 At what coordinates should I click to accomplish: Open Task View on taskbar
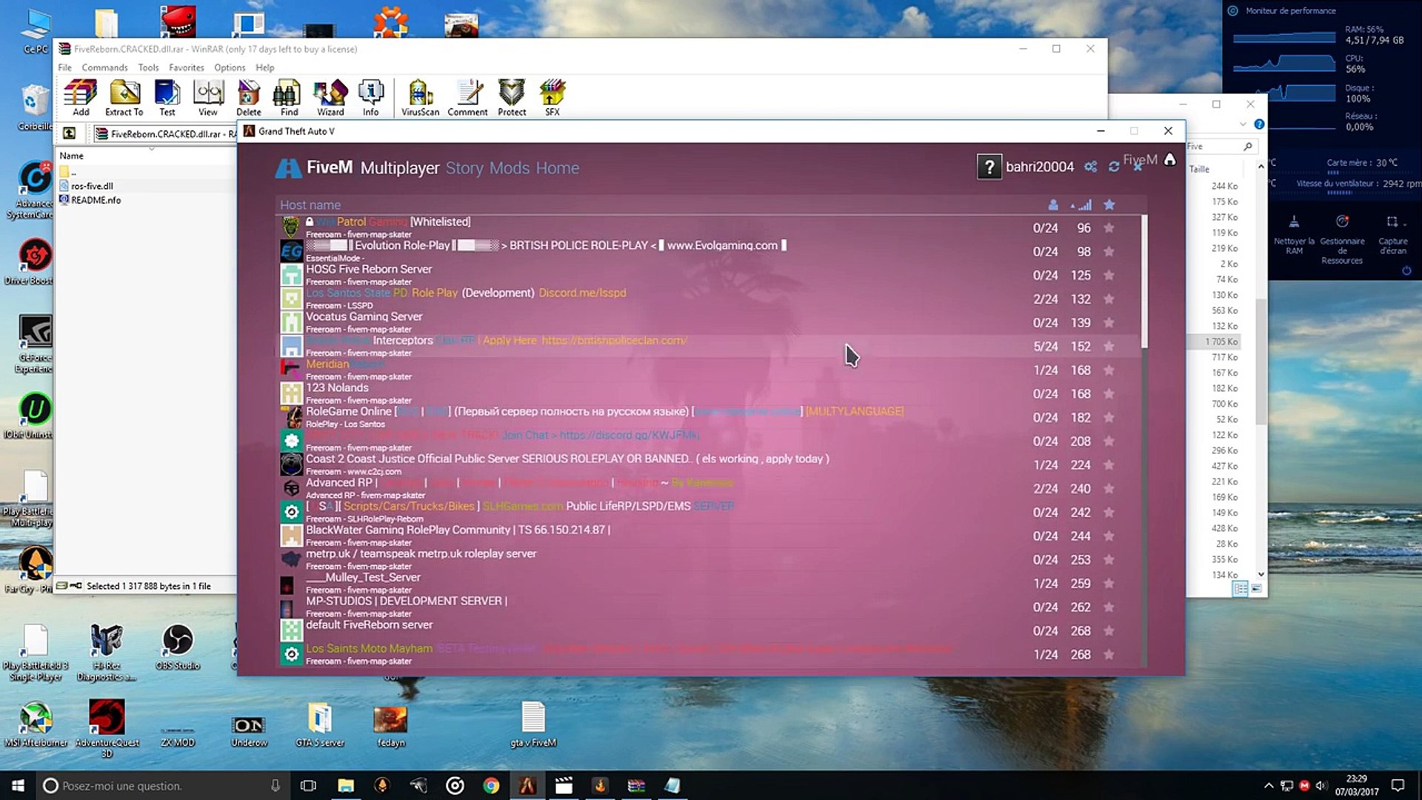click(x=308, y=786)
